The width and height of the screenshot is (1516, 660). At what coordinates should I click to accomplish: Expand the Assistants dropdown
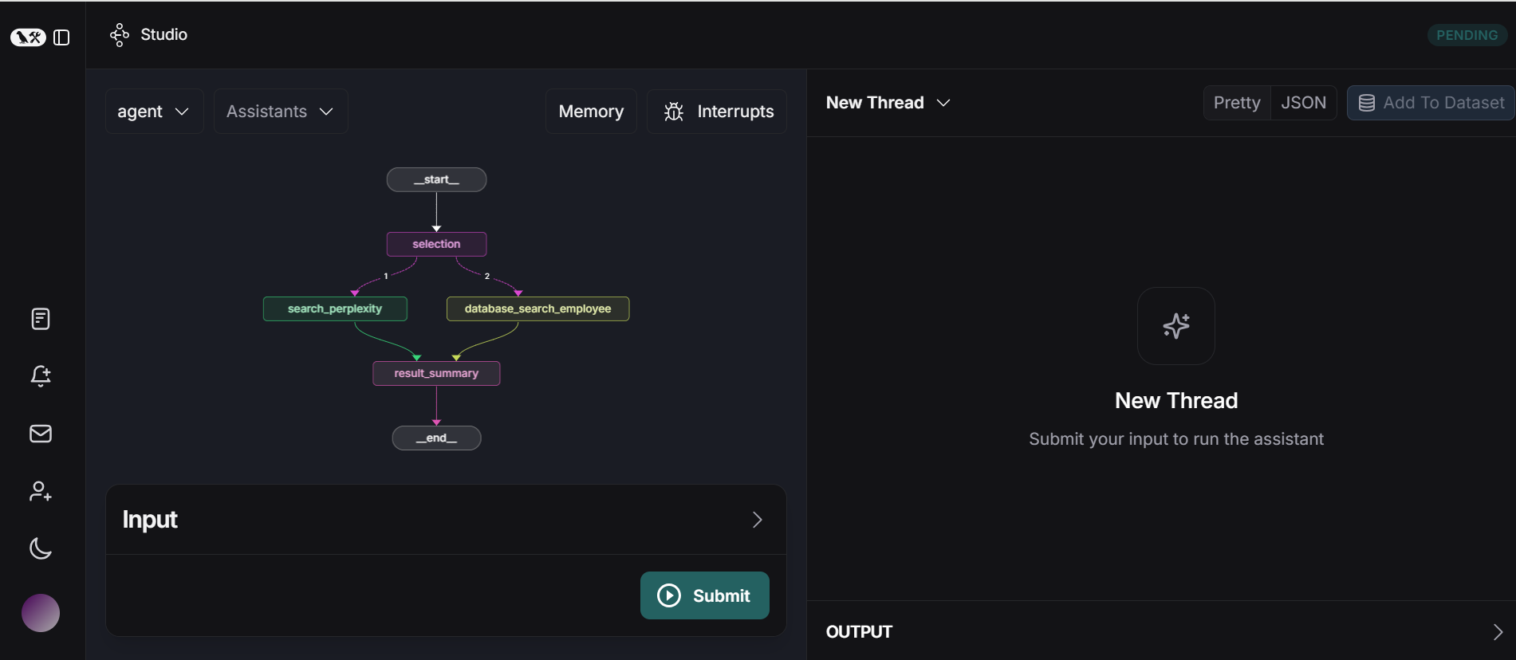click(x=280, y=112)
